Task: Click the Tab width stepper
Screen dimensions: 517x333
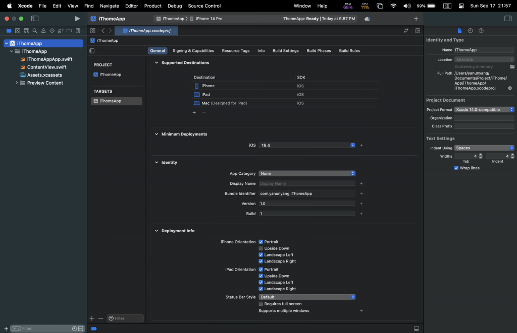Action: (481, 156)
